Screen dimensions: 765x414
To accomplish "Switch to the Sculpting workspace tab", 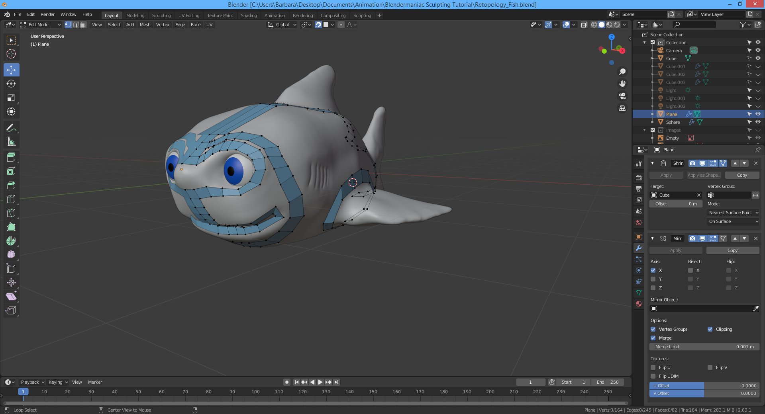I will click(161, 16).
